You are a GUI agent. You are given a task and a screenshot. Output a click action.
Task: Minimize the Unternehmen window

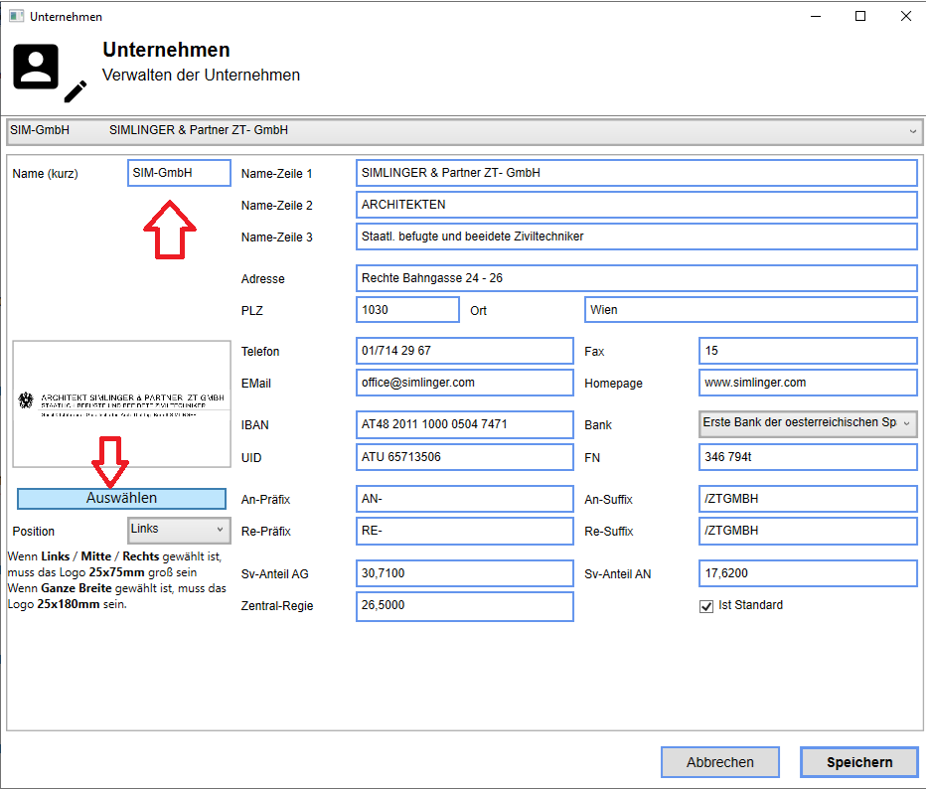pyautogui.click(x=815, y=16)
